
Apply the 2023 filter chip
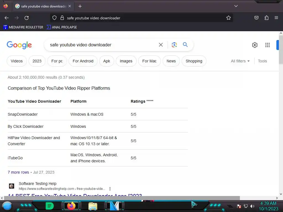(37, 61)
